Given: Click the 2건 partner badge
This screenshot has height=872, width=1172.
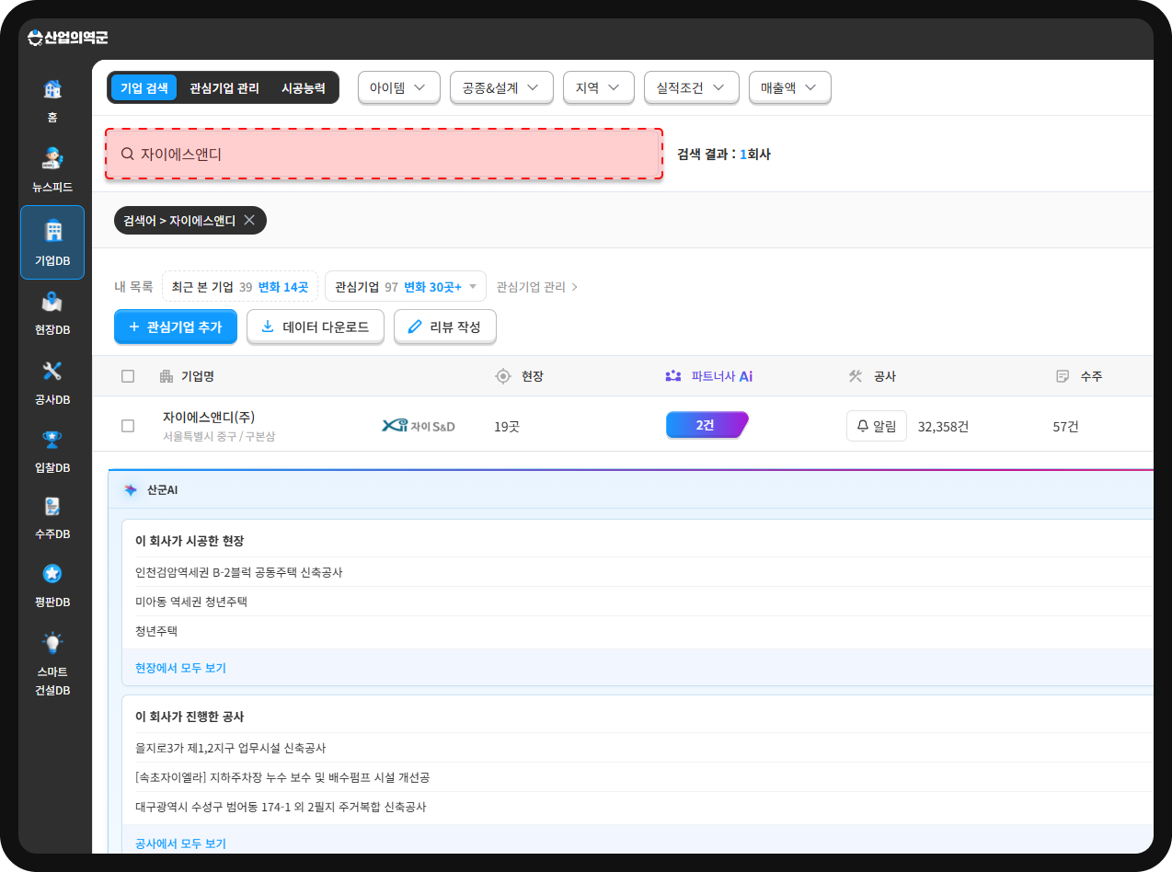Looking at the screenshot, I should (707, 425).
